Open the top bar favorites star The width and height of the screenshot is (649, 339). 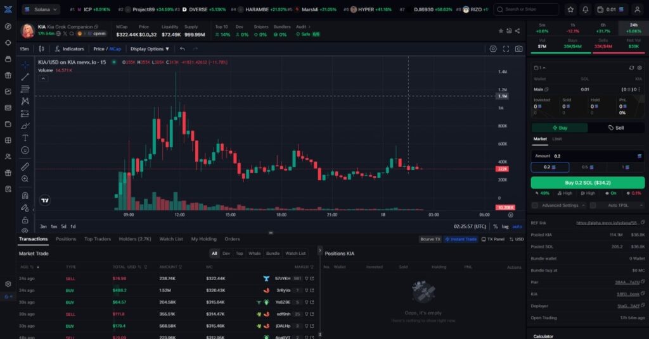click(570, 9)
